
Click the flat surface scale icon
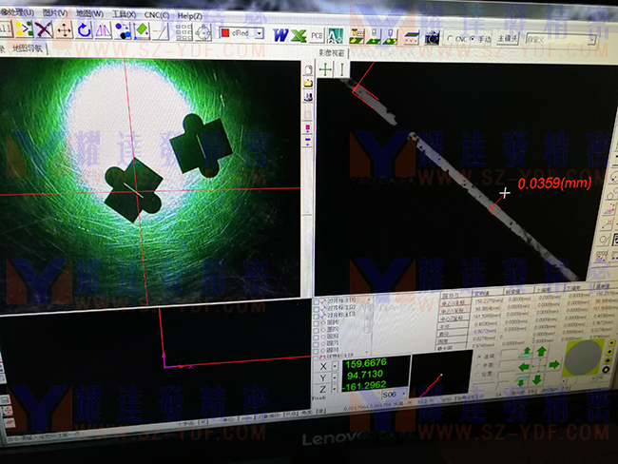(411, 37)
